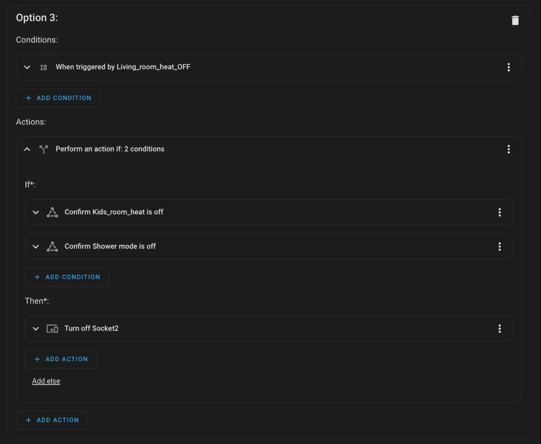The image size is (541, 444).
Task: Add condition inside the If block
Action: click(x=67, y=277)
